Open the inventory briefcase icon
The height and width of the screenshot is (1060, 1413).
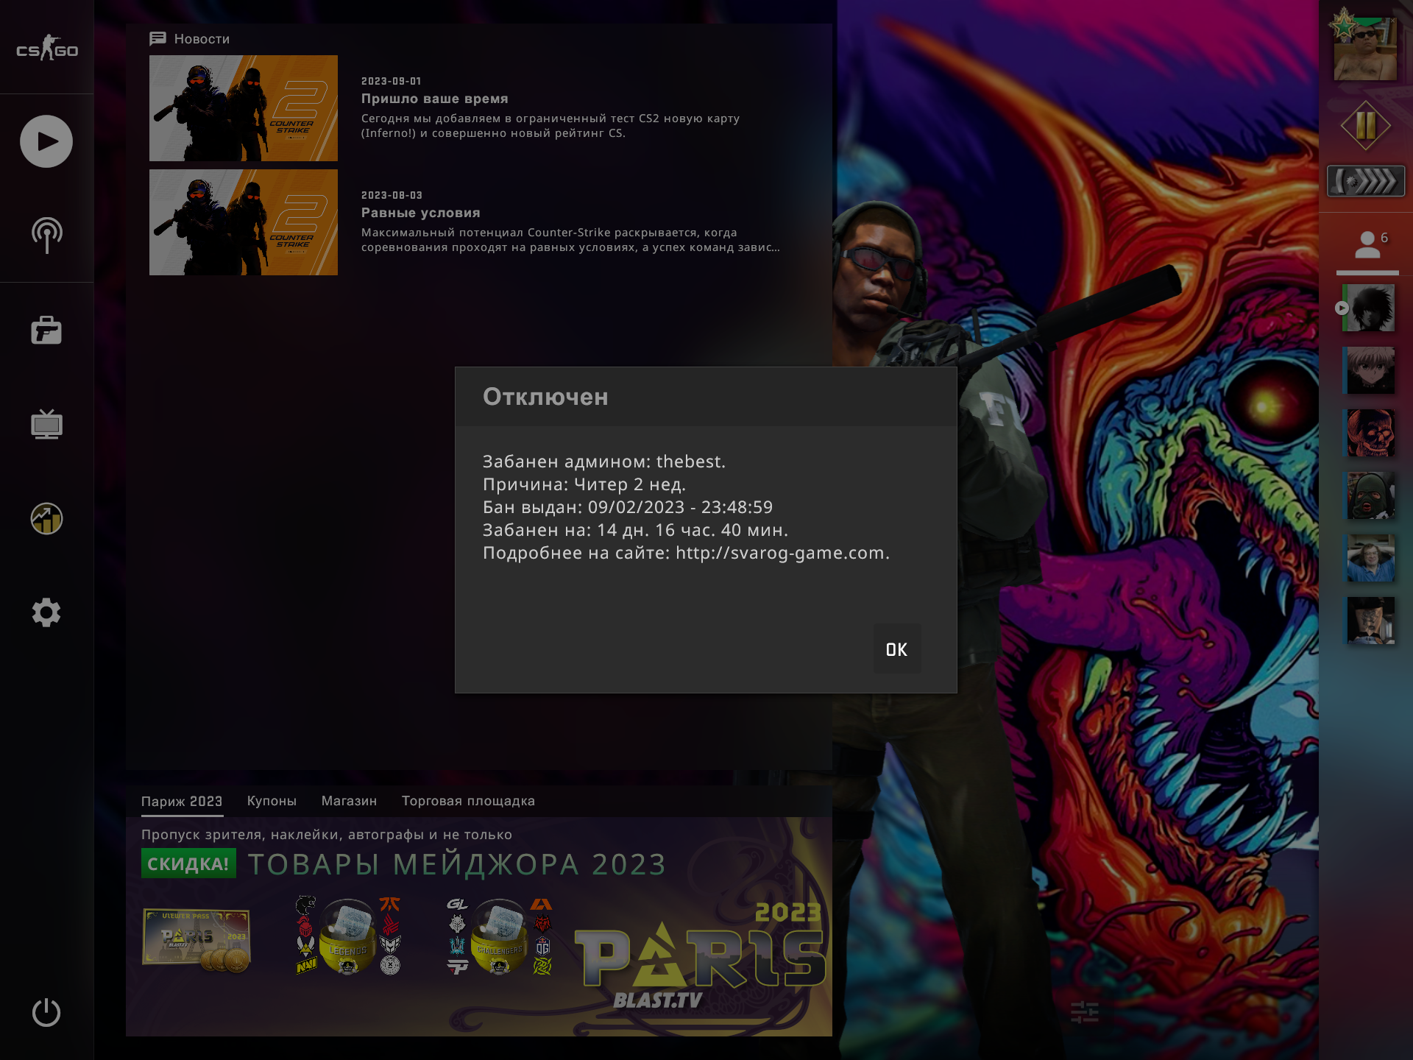click(46, 331)
